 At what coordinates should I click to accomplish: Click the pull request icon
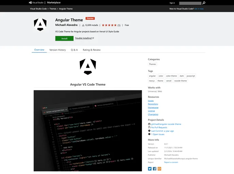pyautogui.click(x=149, y=127)
